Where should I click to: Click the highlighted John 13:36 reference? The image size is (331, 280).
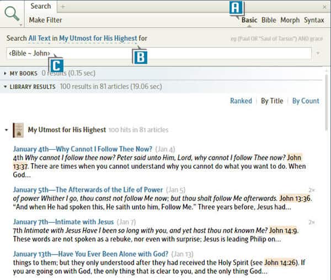click(x=295, y=198)
